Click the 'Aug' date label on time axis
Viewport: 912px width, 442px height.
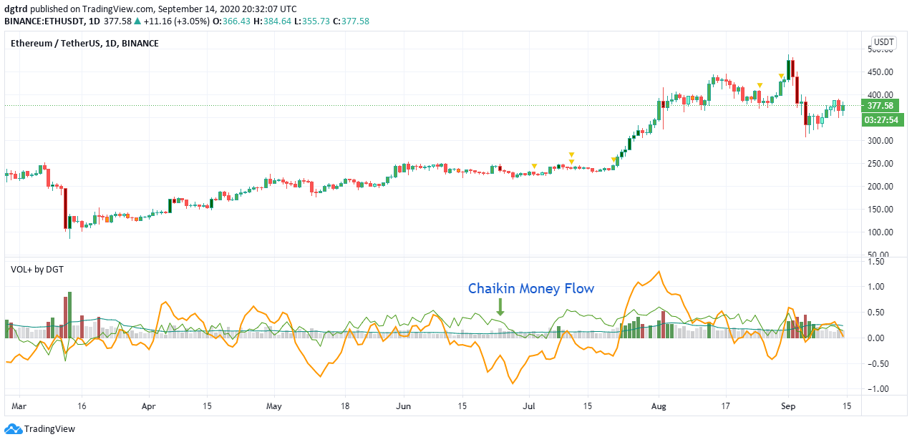[x=659, y=405]
